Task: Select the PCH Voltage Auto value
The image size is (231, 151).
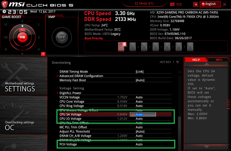Action: point(139,144)
